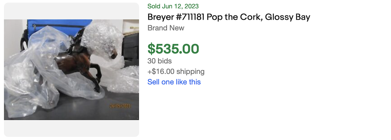Click the Brand New condition label

(166, 28)
